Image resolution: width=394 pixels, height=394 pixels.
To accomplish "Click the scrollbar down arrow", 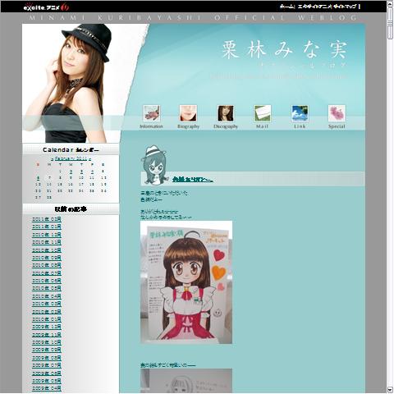I will click(390, 390).
